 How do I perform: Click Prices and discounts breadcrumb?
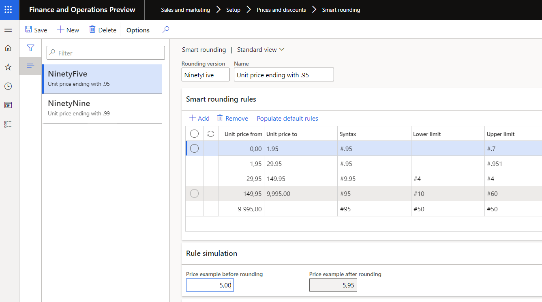click(281, 10)
